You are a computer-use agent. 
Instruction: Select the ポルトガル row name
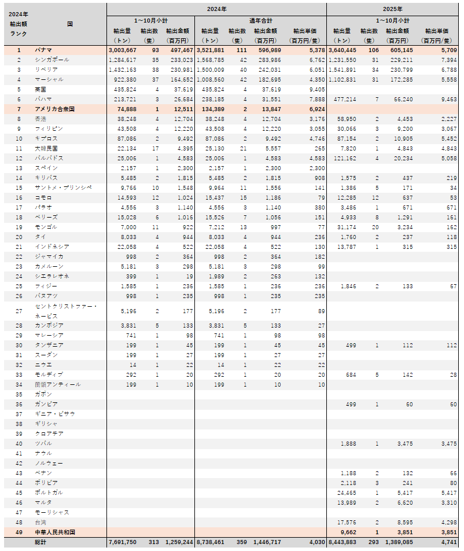click(49, 493)
